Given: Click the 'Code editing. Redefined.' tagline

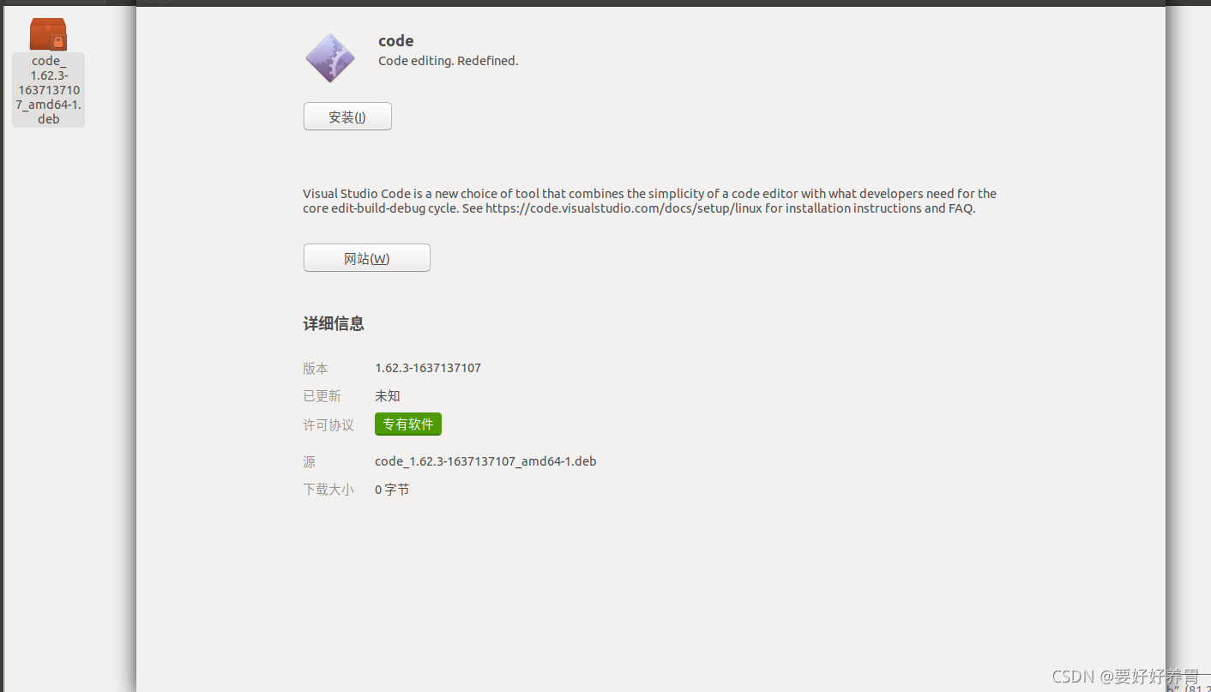Looking at the screenshot, I should (449, 61).
